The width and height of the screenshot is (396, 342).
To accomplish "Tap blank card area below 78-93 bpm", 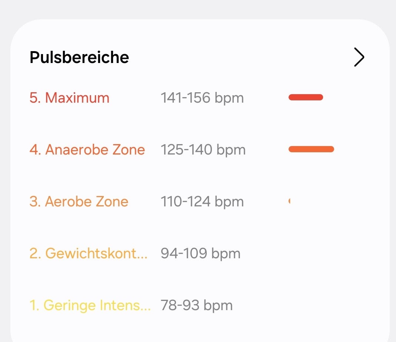I will [196, 328].
